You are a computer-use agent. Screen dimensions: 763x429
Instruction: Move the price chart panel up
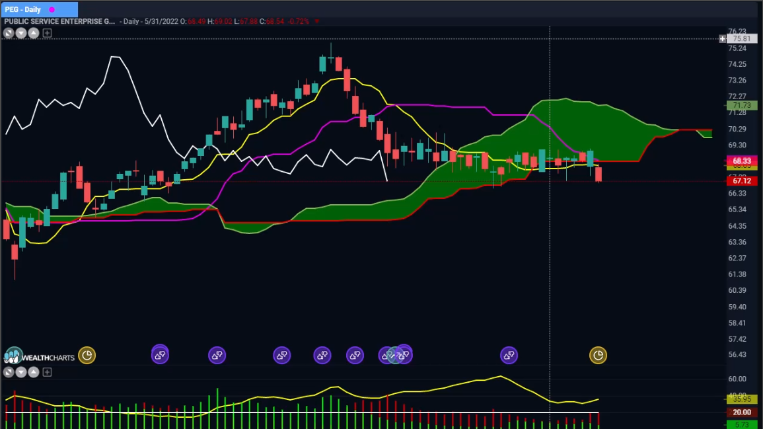point(34,33)
